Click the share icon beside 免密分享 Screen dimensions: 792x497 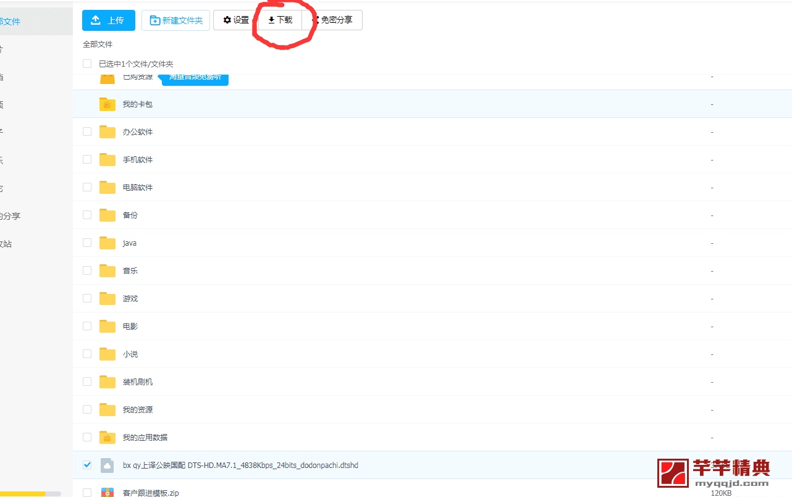(316, 20)
